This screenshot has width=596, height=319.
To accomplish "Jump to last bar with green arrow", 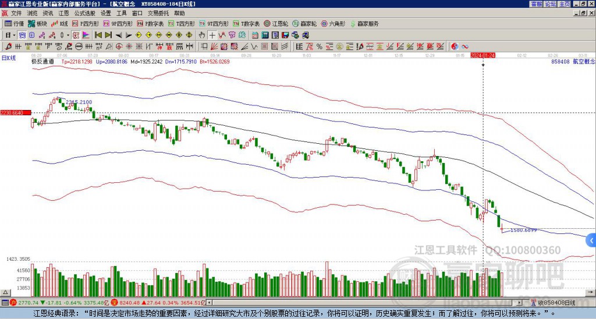I will click(108, 35).
